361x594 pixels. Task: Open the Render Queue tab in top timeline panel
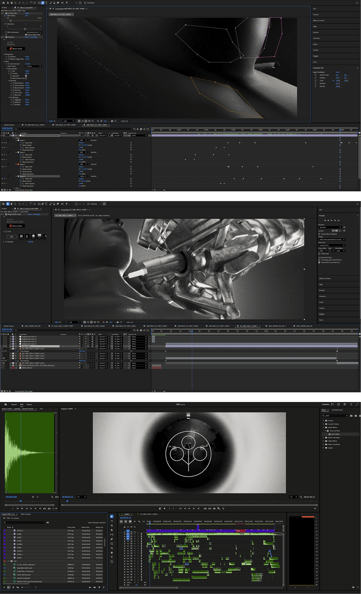(9, 125)
